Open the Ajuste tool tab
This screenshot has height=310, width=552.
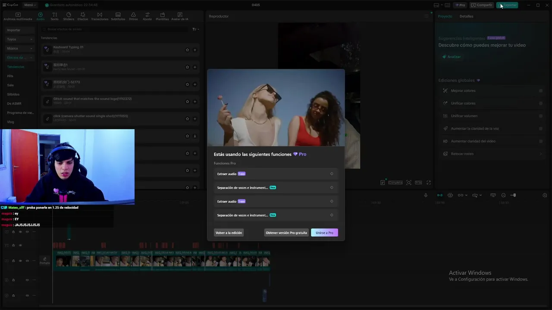(x=147, y=17)
